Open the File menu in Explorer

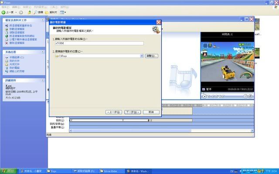pyautogui.click(x=5, y=7)
